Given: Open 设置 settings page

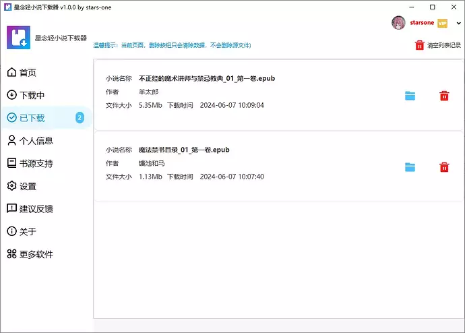Looking at the screenshot, I should click(x=28, y=186).
